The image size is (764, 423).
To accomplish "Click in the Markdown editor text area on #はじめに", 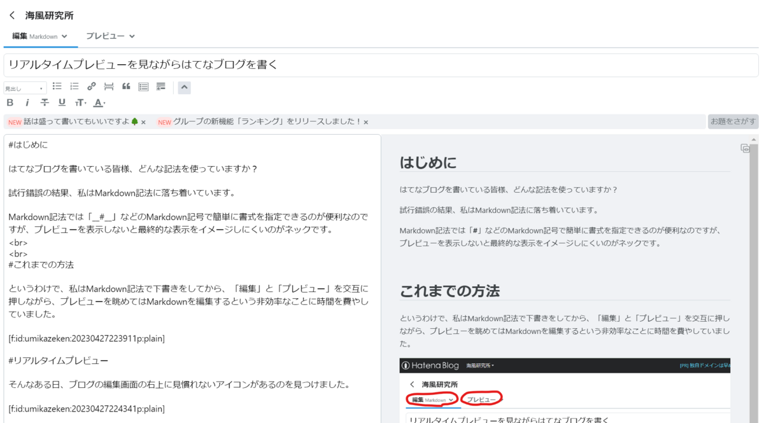I will pos(28,145).
